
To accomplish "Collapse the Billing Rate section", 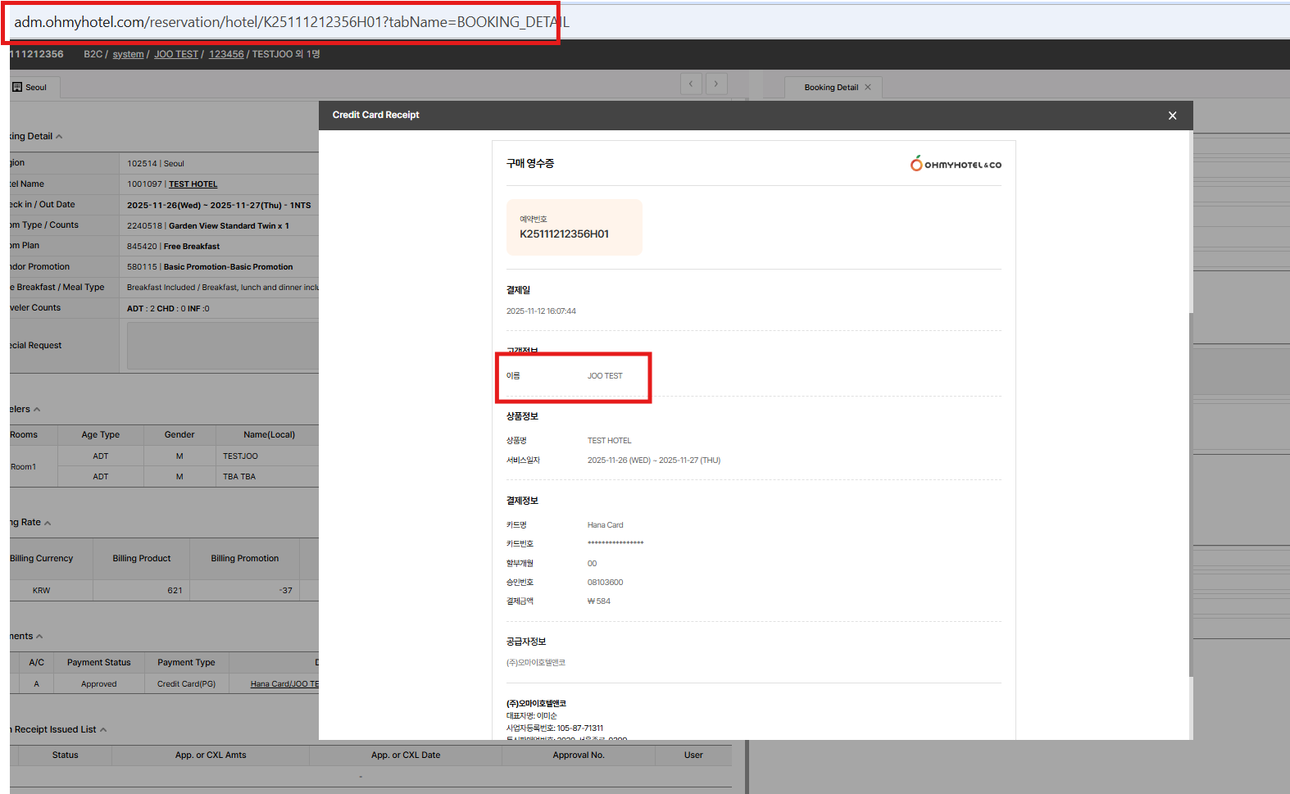I will 48,523.
